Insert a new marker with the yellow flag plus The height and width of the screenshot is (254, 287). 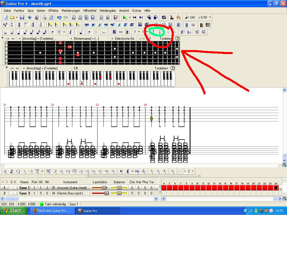pos(50,25)
